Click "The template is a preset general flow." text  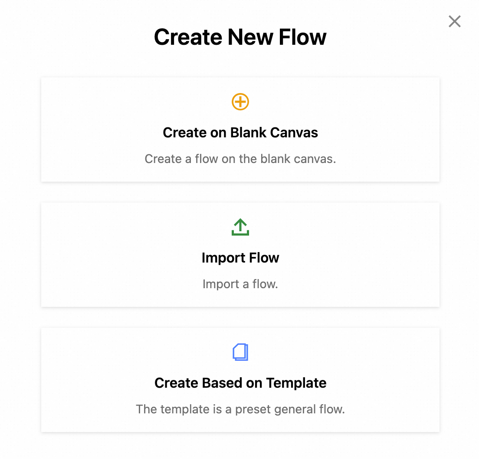240,409
